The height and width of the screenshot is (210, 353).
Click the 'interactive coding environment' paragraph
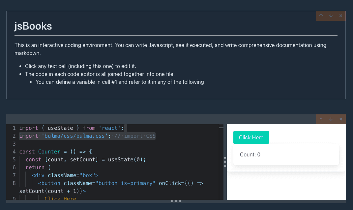[x=170, y=49]
